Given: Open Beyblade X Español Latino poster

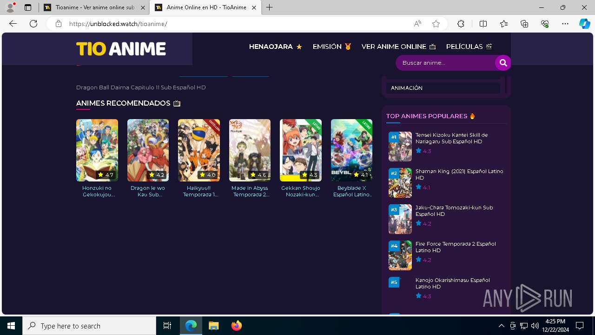Looking at the screenshot, I should tap(351, 150).
